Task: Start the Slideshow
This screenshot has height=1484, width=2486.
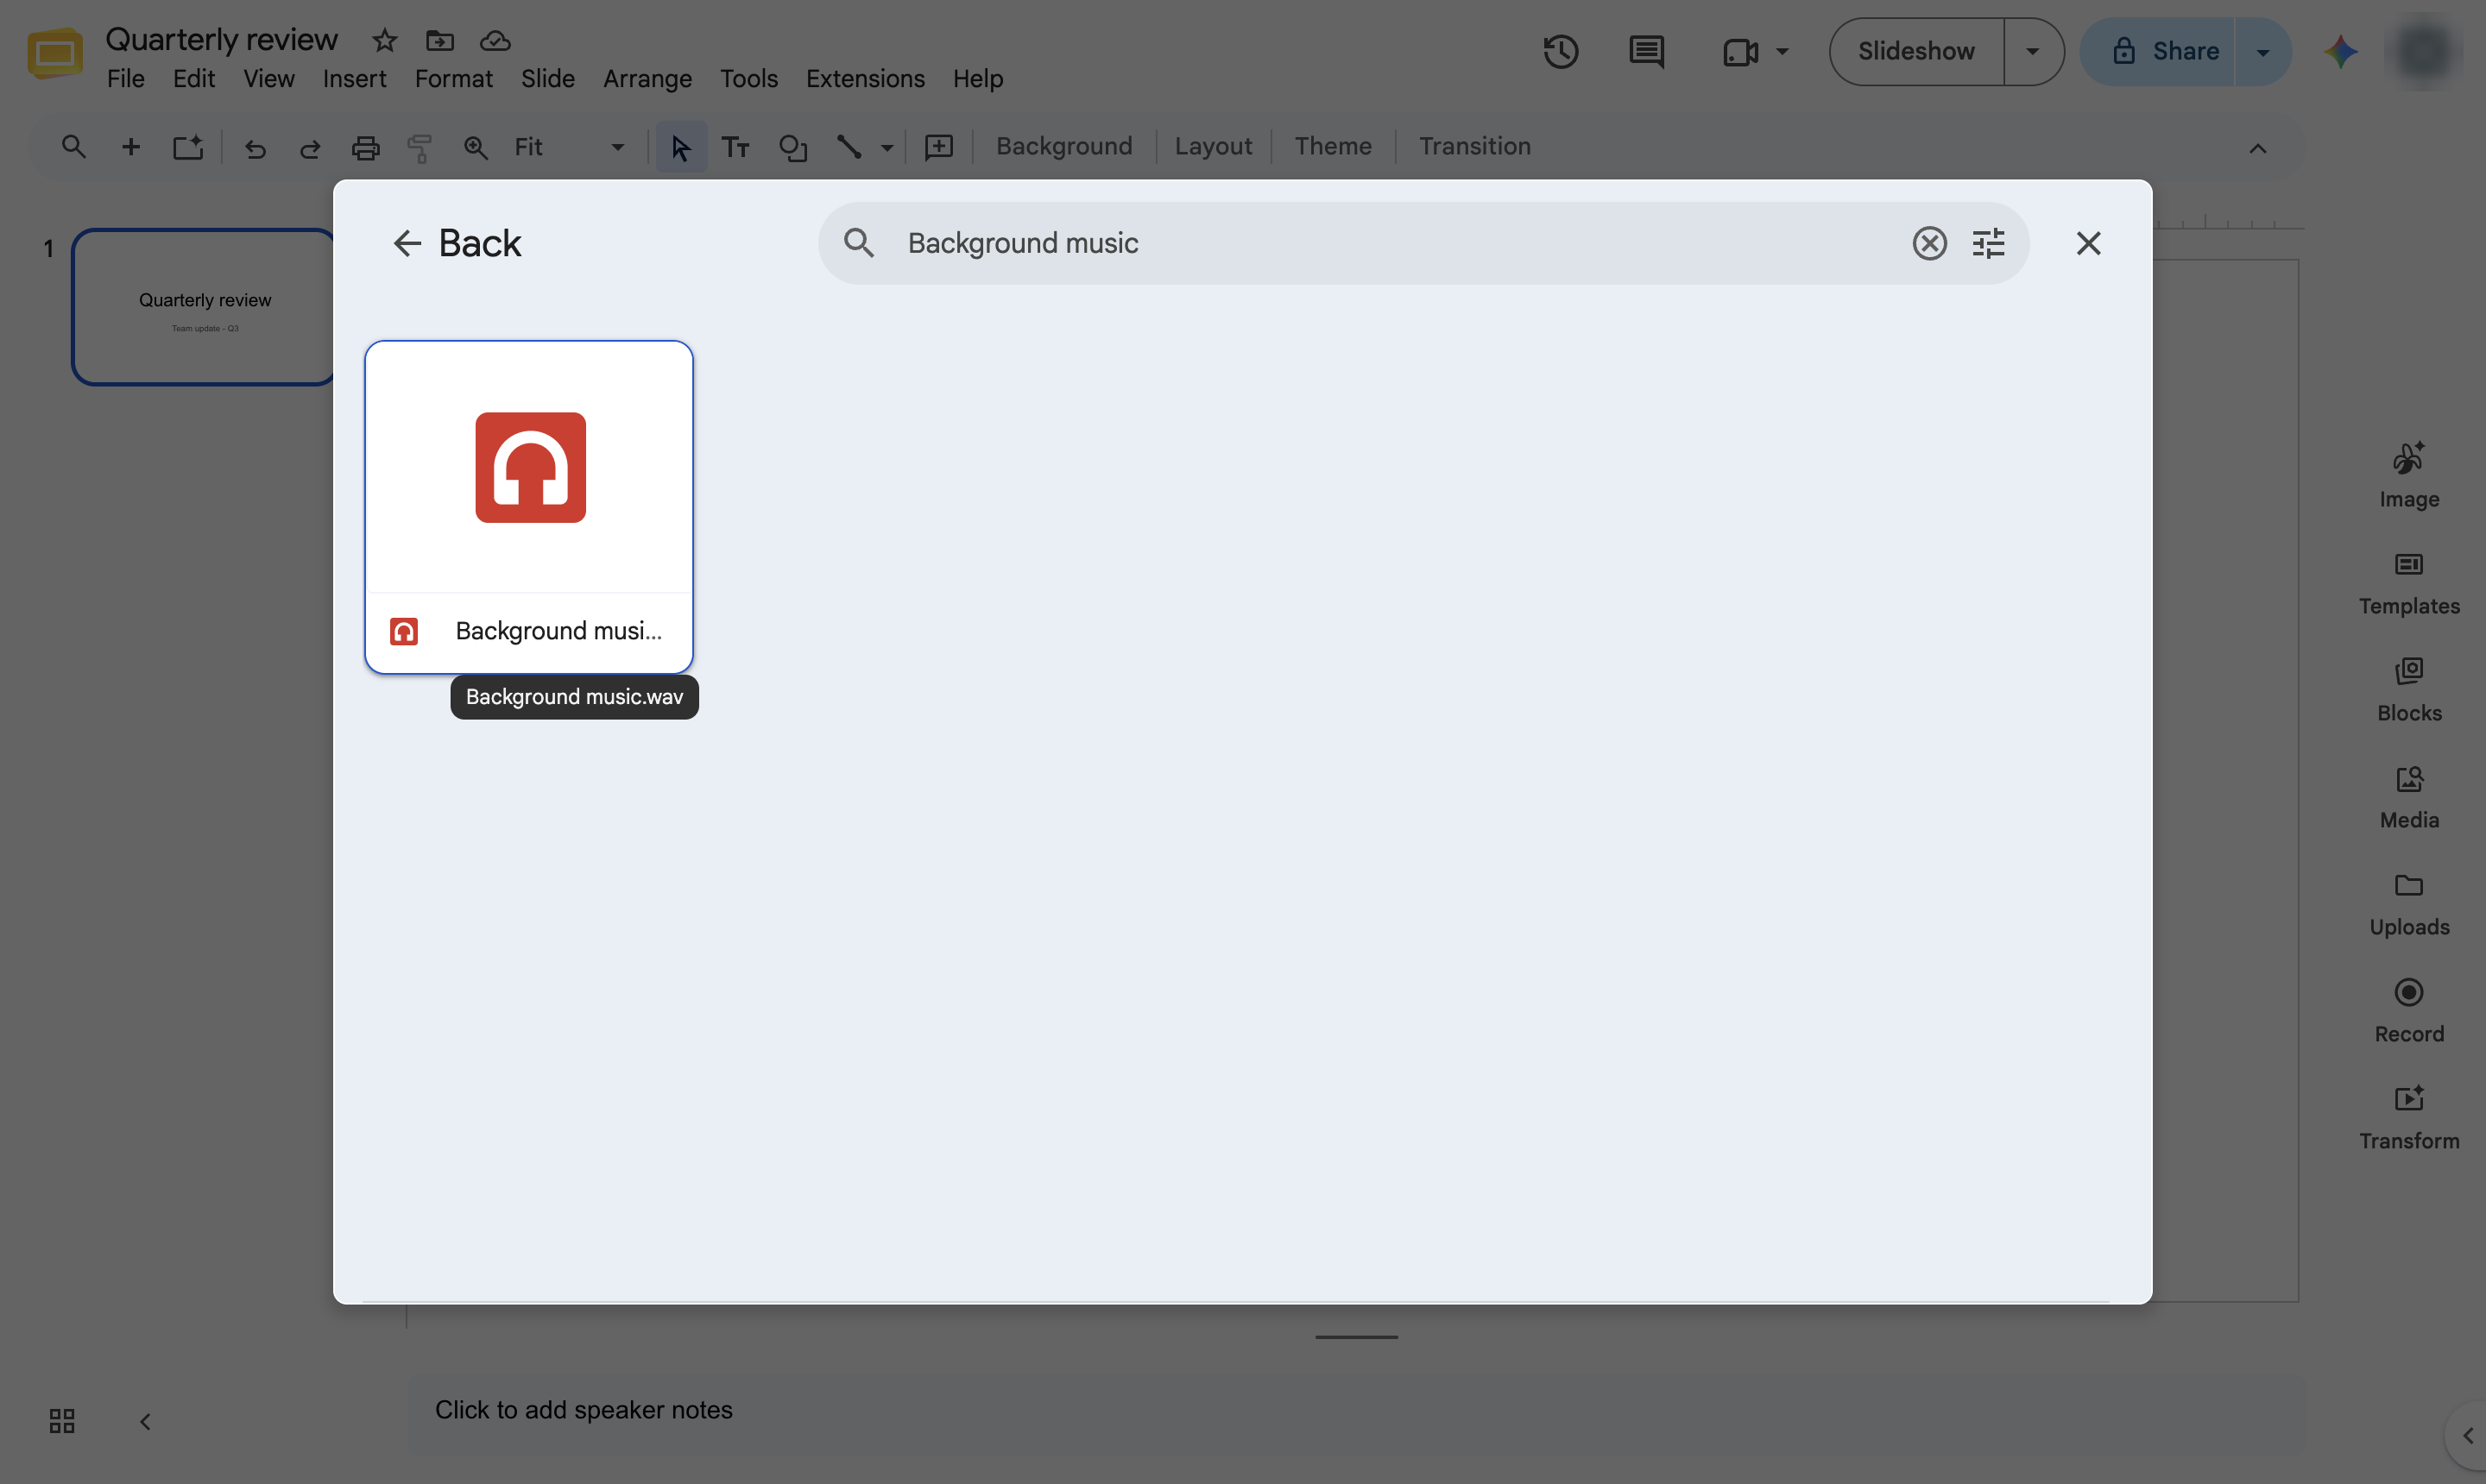Action: 1915,51
